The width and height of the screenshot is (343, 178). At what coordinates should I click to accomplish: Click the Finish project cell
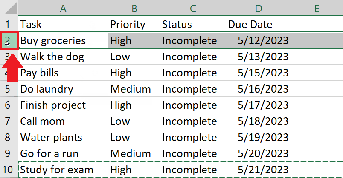63,105
